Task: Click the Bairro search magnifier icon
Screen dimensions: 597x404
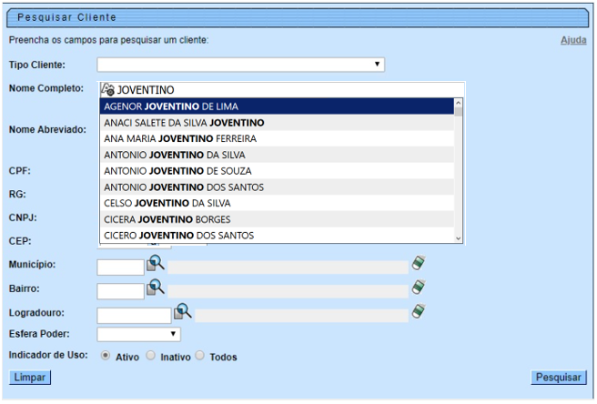Action: pos(156,288)
